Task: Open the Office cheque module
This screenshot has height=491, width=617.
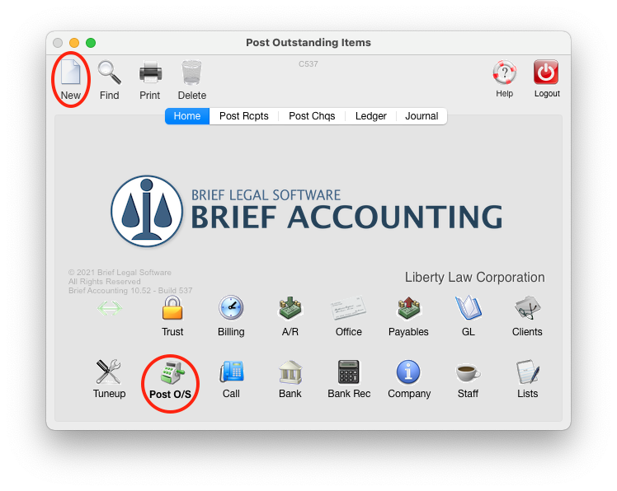Action: 348,308
